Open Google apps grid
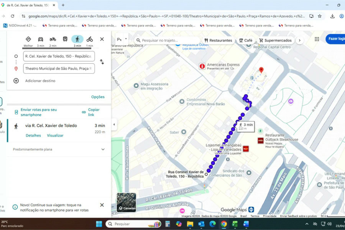The width and height of the screenshot is (345, 230). [317, 39]
